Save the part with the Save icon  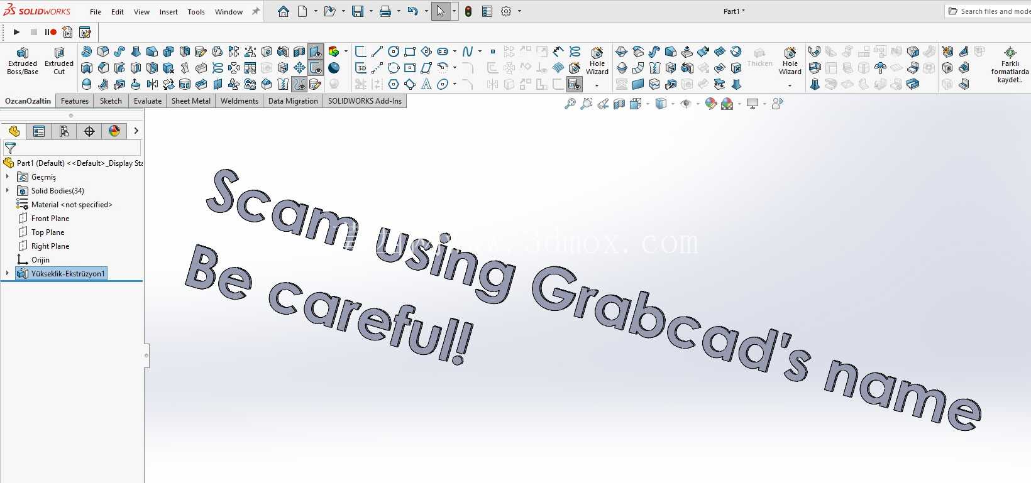pos(357,11)
